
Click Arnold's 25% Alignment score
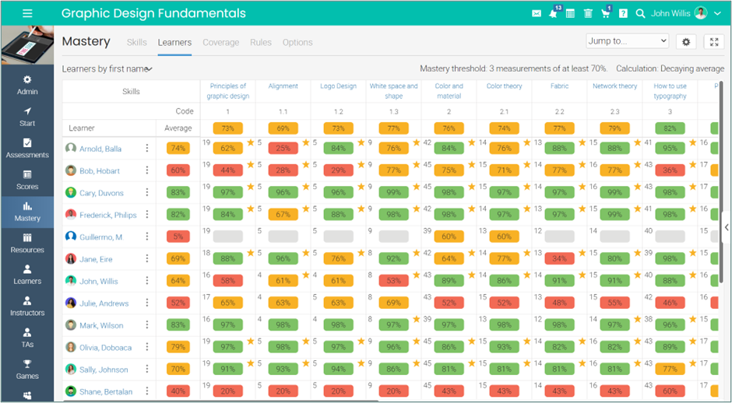click(283, 149)
